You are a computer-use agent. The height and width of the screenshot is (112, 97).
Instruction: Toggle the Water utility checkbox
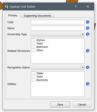[33, 73]
